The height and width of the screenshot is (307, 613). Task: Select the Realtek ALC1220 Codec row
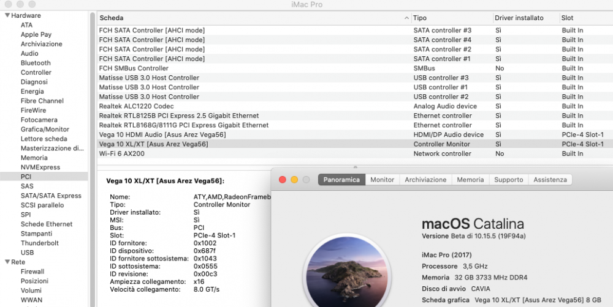click(x=355, y=106)
